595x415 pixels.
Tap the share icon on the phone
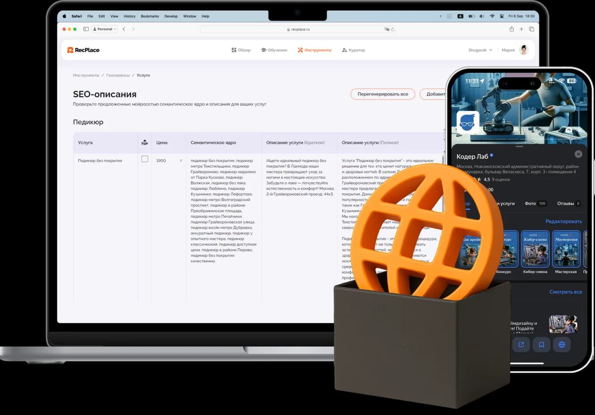click(x=521, y=344)
